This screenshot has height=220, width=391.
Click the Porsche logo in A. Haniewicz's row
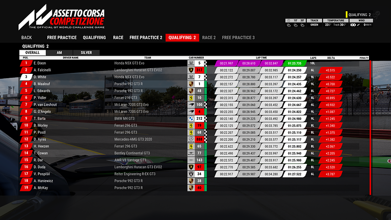[x=191, y=181]
